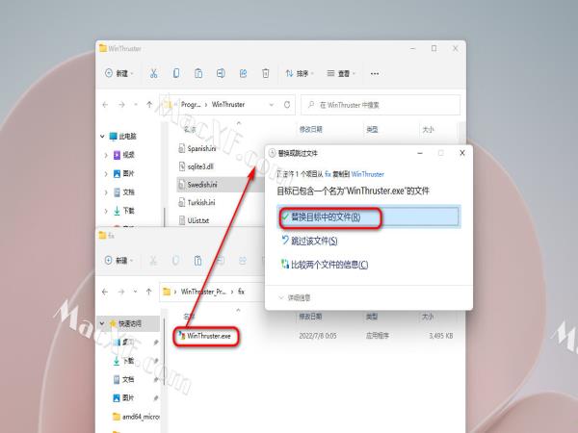The image size is (578, 433).
Task: Go up one folder in WinThruster window
Action: tap(149, 105)
